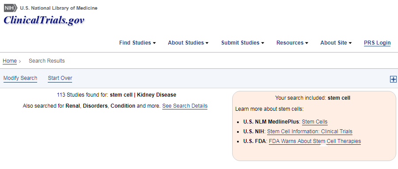Expand search panel with plus icon
The width and height of the screenshot is (398, 169).
point(393,79)
